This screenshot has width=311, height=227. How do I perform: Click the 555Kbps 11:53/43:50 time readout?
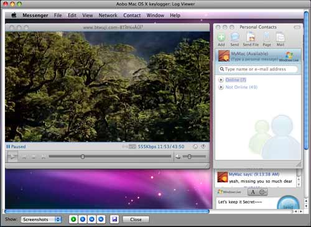(x=161, y=147)
